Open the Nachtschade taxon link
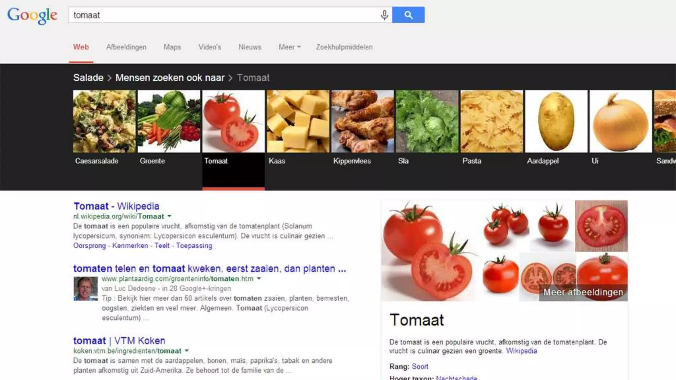676x380 pixels. click(456, 378)
